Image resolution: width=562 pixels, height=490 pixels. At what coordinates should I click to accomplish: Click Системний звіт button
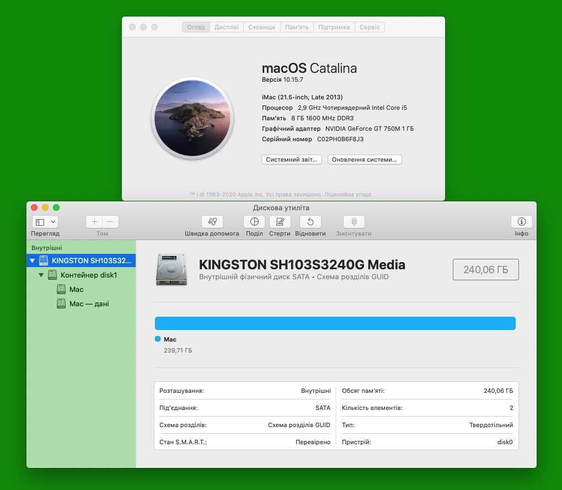coord(291,159)
